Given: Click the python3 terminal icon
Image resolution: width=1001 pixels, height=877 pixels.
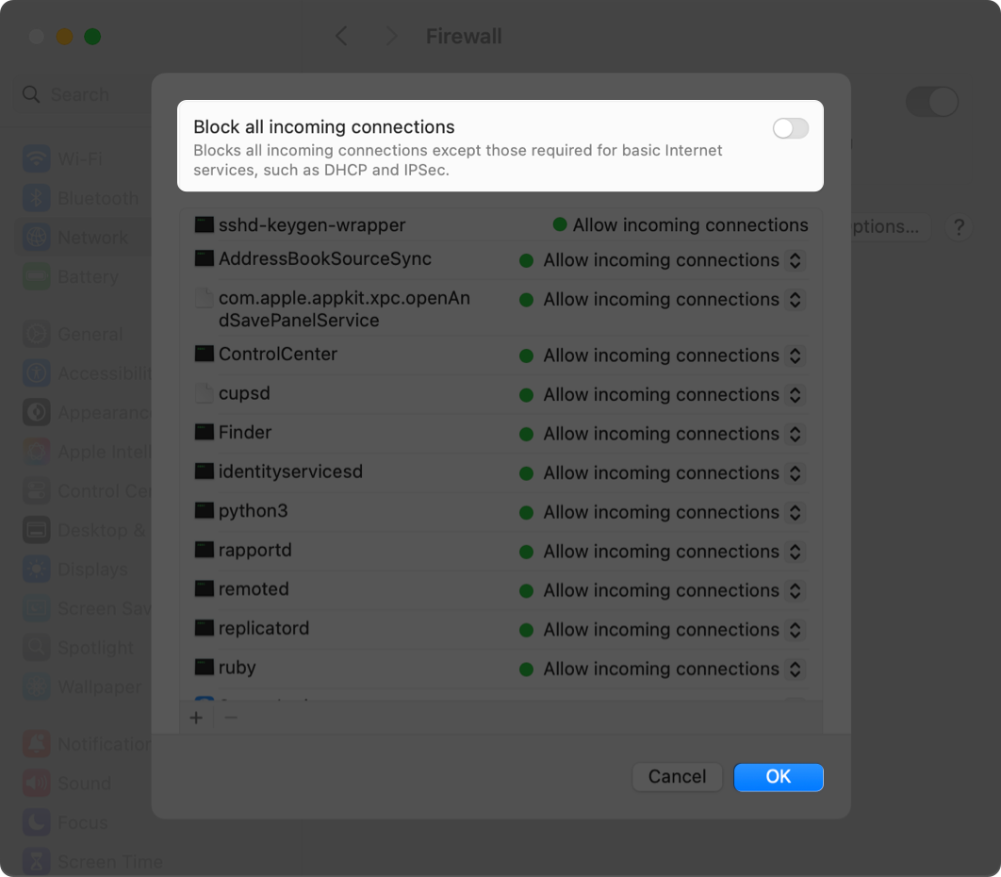Looking at the screenshot, I should 205,511.
